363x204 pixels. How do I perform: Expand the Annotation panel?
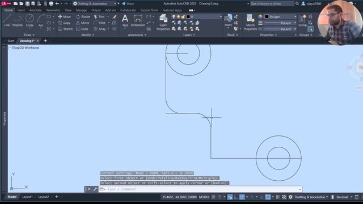coord(137,35)
